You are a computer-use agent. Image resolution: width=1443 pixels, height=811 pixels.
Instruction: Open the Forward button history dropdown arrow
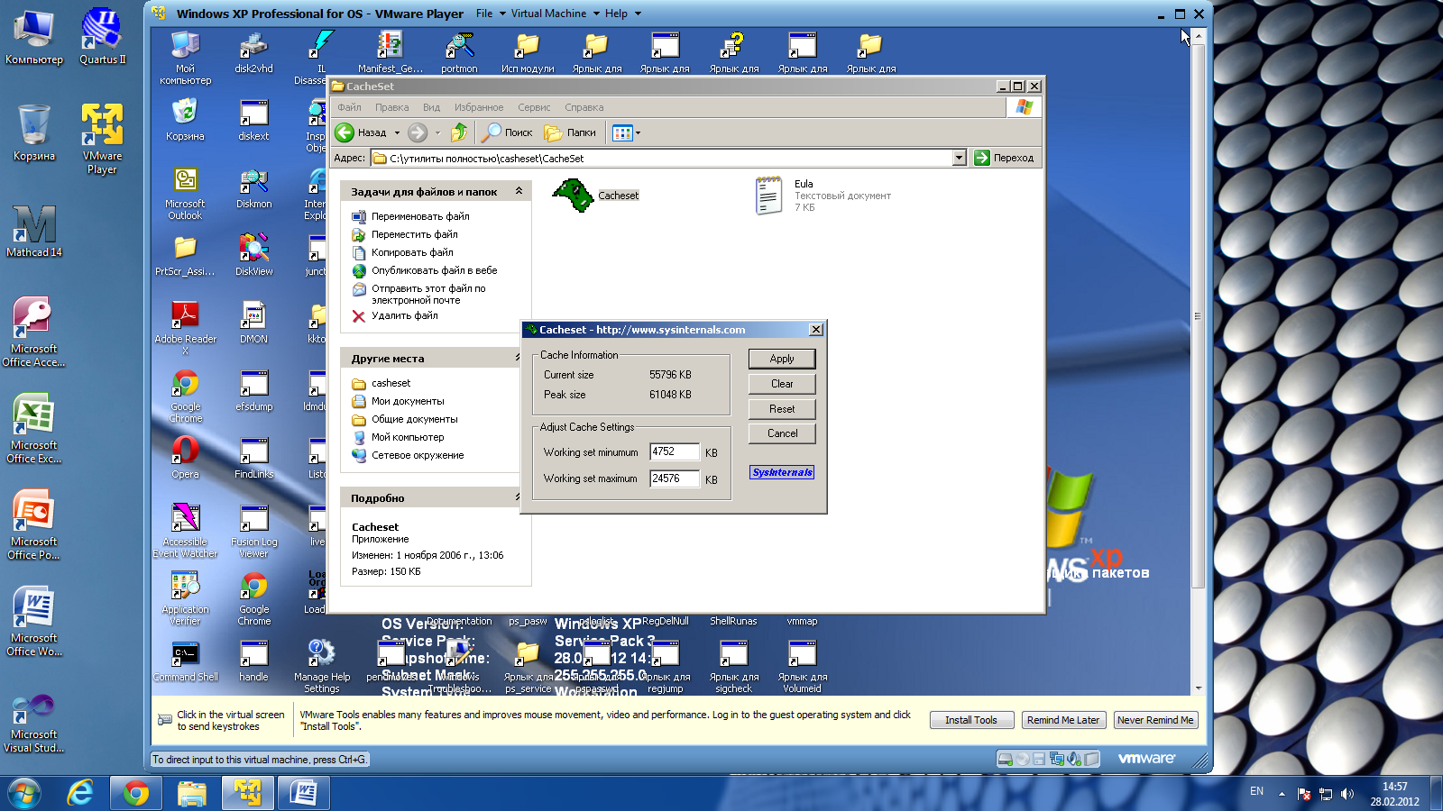pos(437,132)
